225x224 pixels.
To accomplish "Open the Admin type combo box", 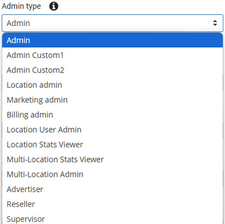I will pos(113,23).
